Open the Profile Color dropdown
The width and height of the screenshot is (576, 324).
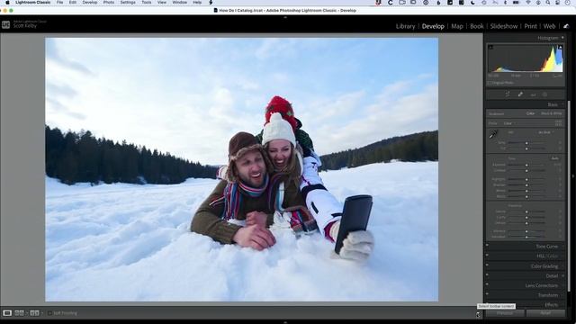click(508, 123)
